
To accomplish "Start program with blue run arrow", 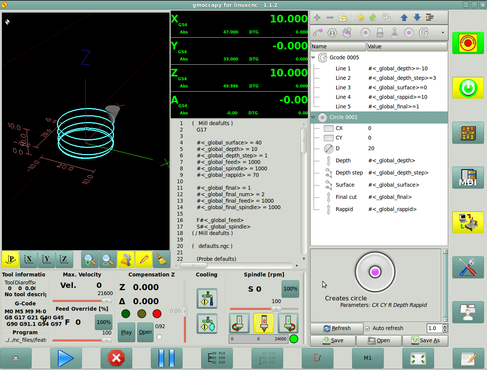I will [66, 358].
